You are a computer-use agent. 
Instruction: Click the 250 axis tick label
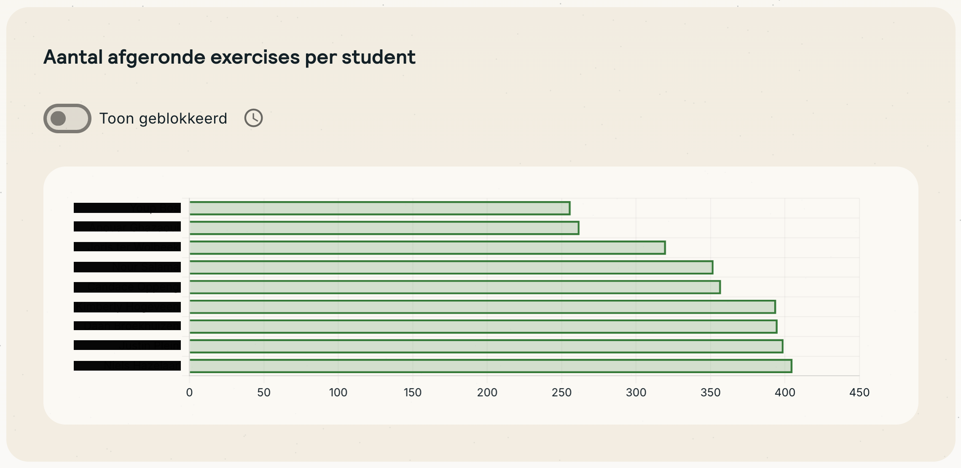pyautogui.click(x=561, y=393)
